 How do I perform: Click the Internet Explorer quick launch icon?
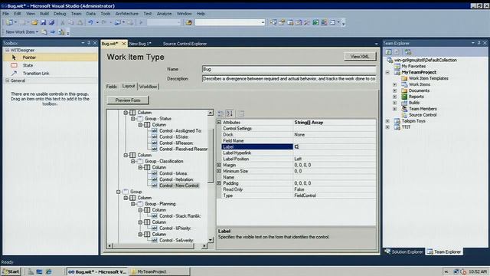coord(48,271)
